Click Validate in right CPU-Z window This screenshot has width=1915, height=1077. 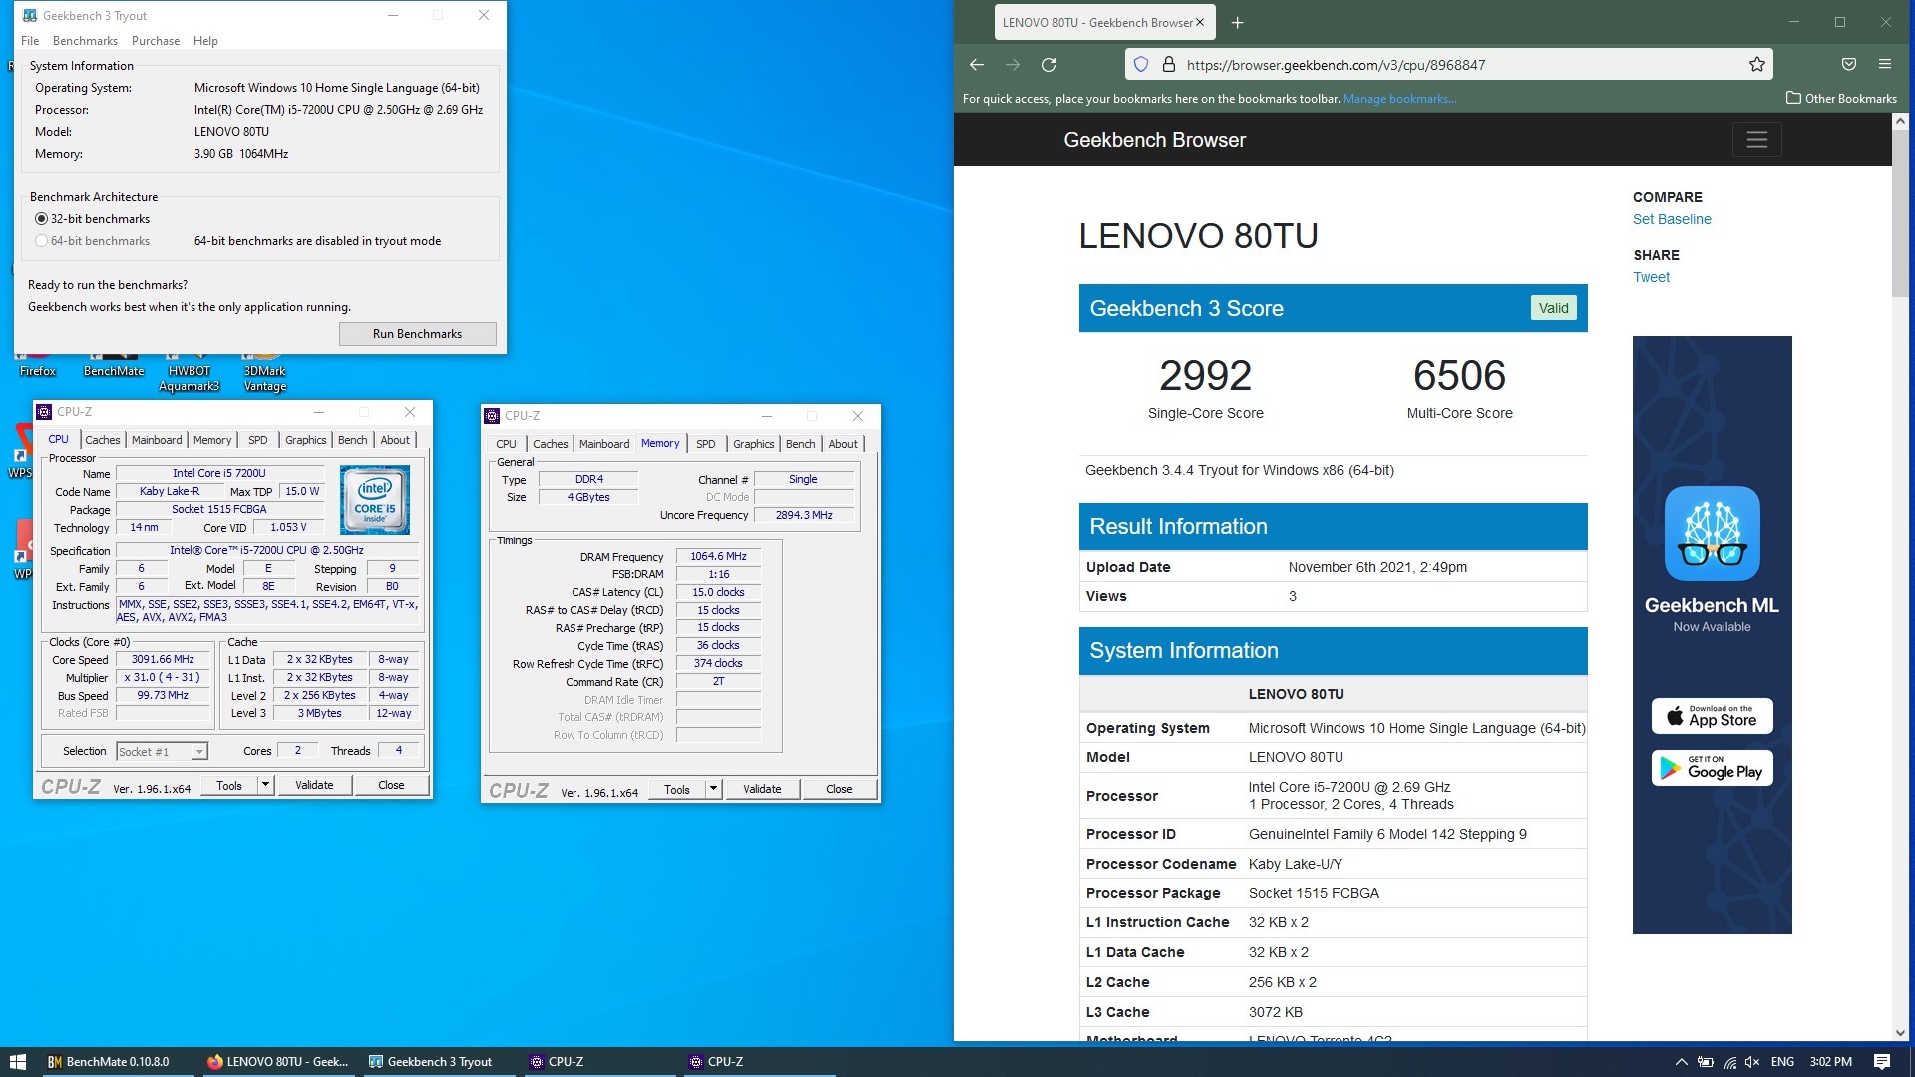click(762, 789)
